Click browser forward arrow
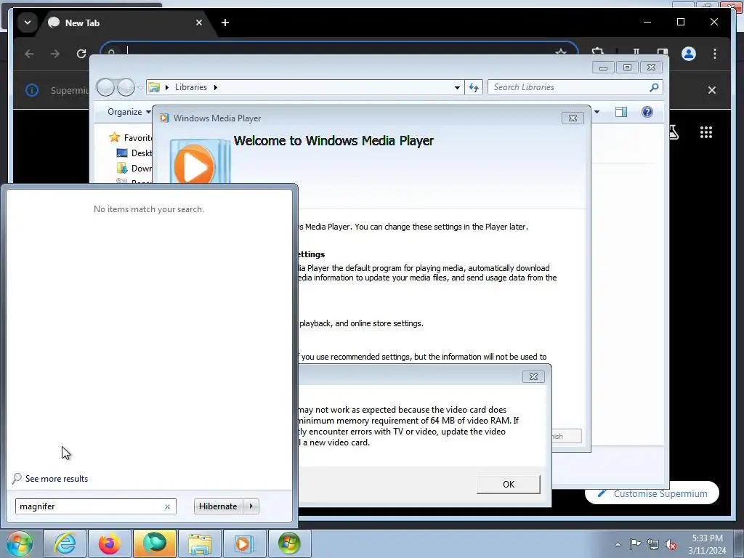The image size is (744, 558). point(55,54)
